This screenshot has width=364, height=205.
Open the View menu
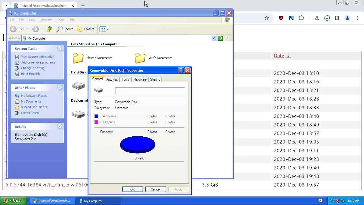click(x=32, y=20)
